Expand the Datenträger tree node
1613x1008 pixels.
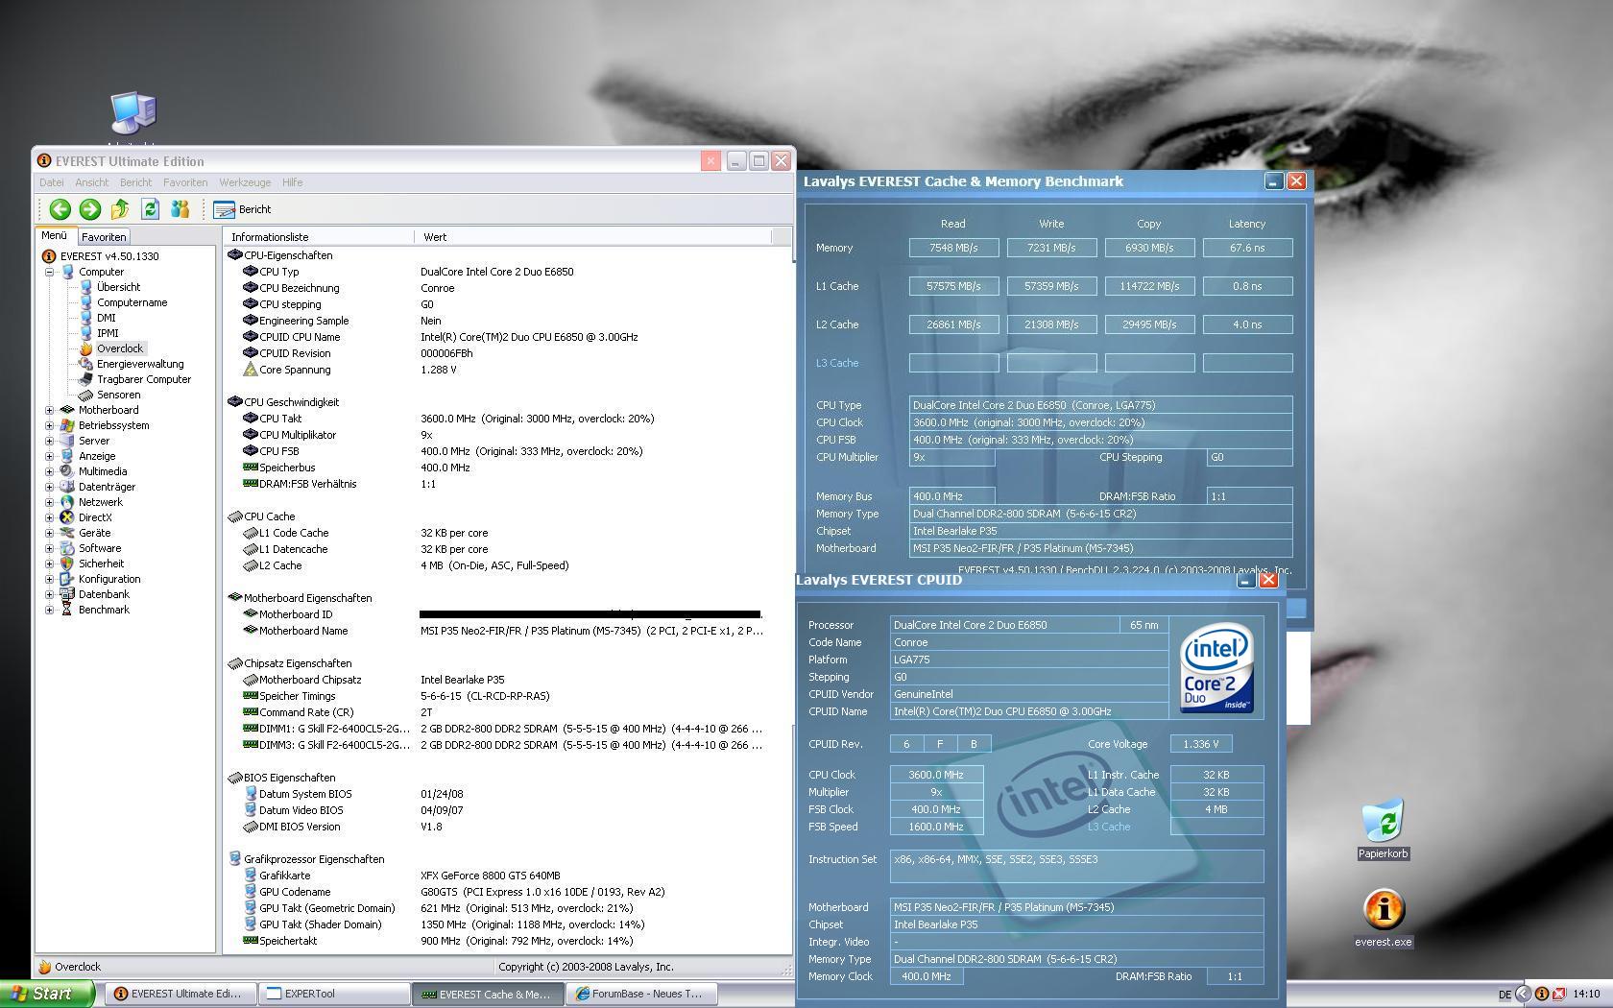(49, 487)
